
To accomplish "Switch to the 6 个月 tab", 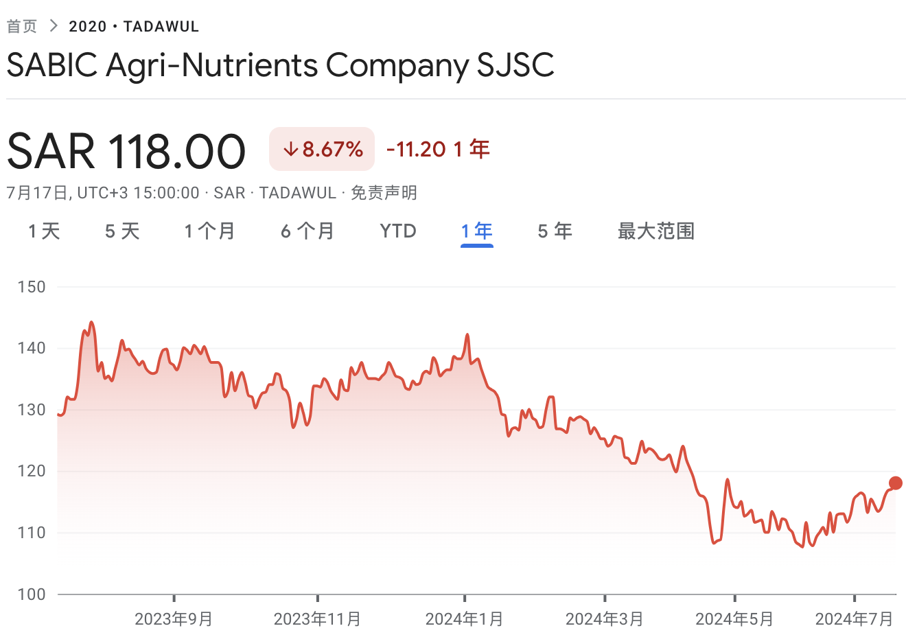I will point(307,231).
